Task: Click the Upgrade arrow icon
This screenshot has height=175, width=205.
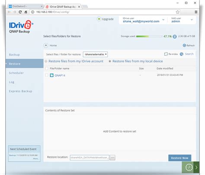Action: 99,19
